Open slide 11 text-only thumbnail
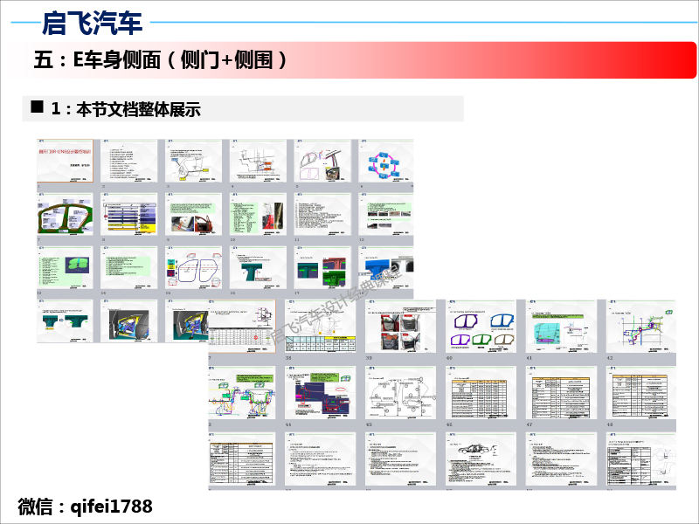 322,214
